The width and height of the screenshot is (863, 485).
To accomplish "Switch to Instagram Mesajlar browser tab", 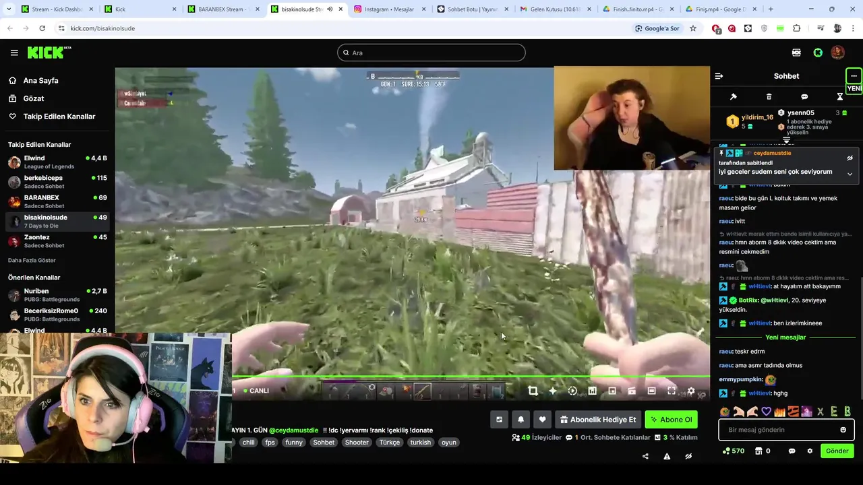I will coord(389,9).
